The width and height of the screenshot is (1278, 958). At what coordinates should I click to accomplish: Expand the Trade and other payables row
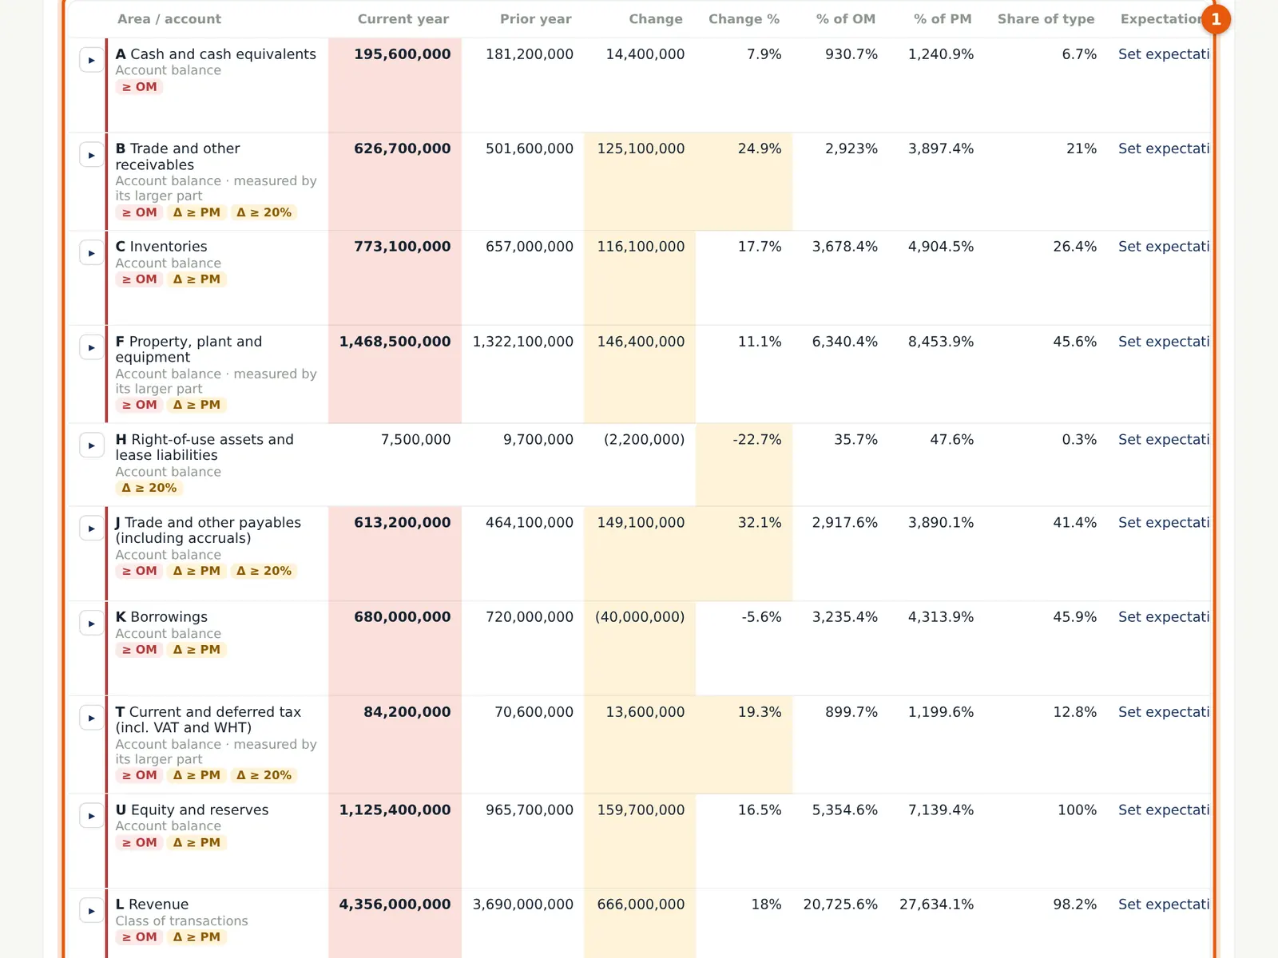point(92,528)
